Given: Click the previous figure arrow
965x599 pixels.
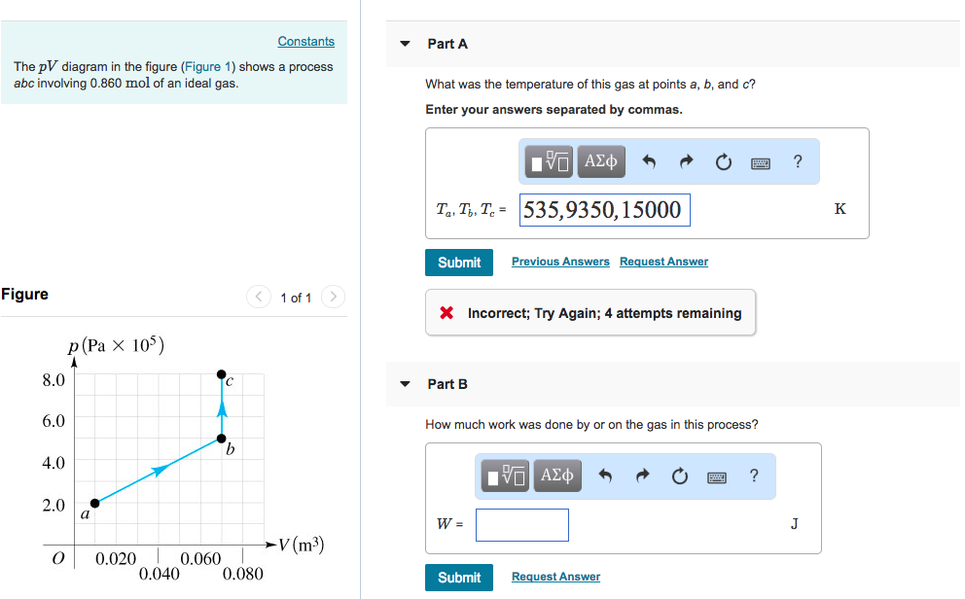Looking at the screenshot, I should [x=259, y=297].
